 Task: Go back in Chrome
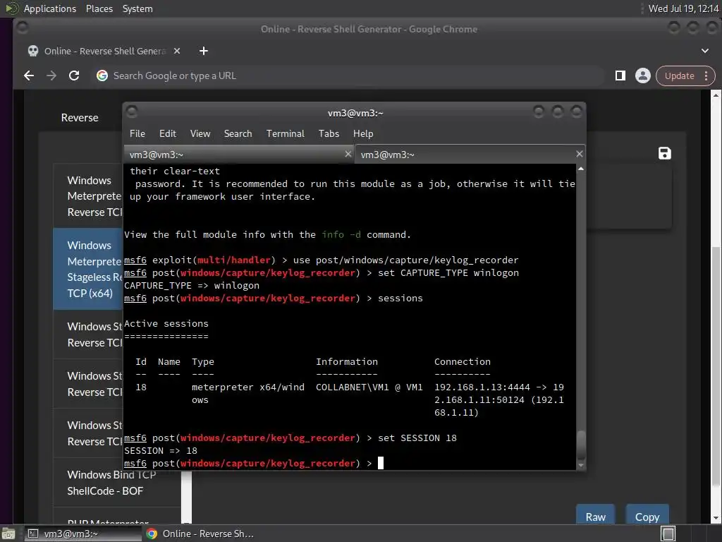[x=29, y=76]
